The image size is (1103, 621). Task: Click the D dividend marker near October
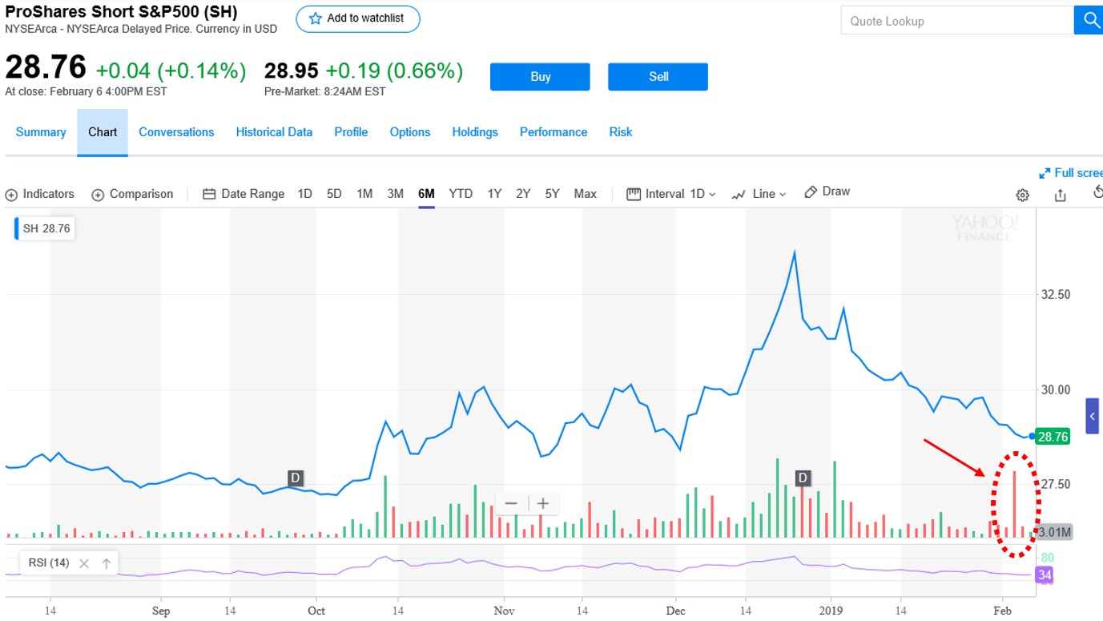(x=296, y=478)
